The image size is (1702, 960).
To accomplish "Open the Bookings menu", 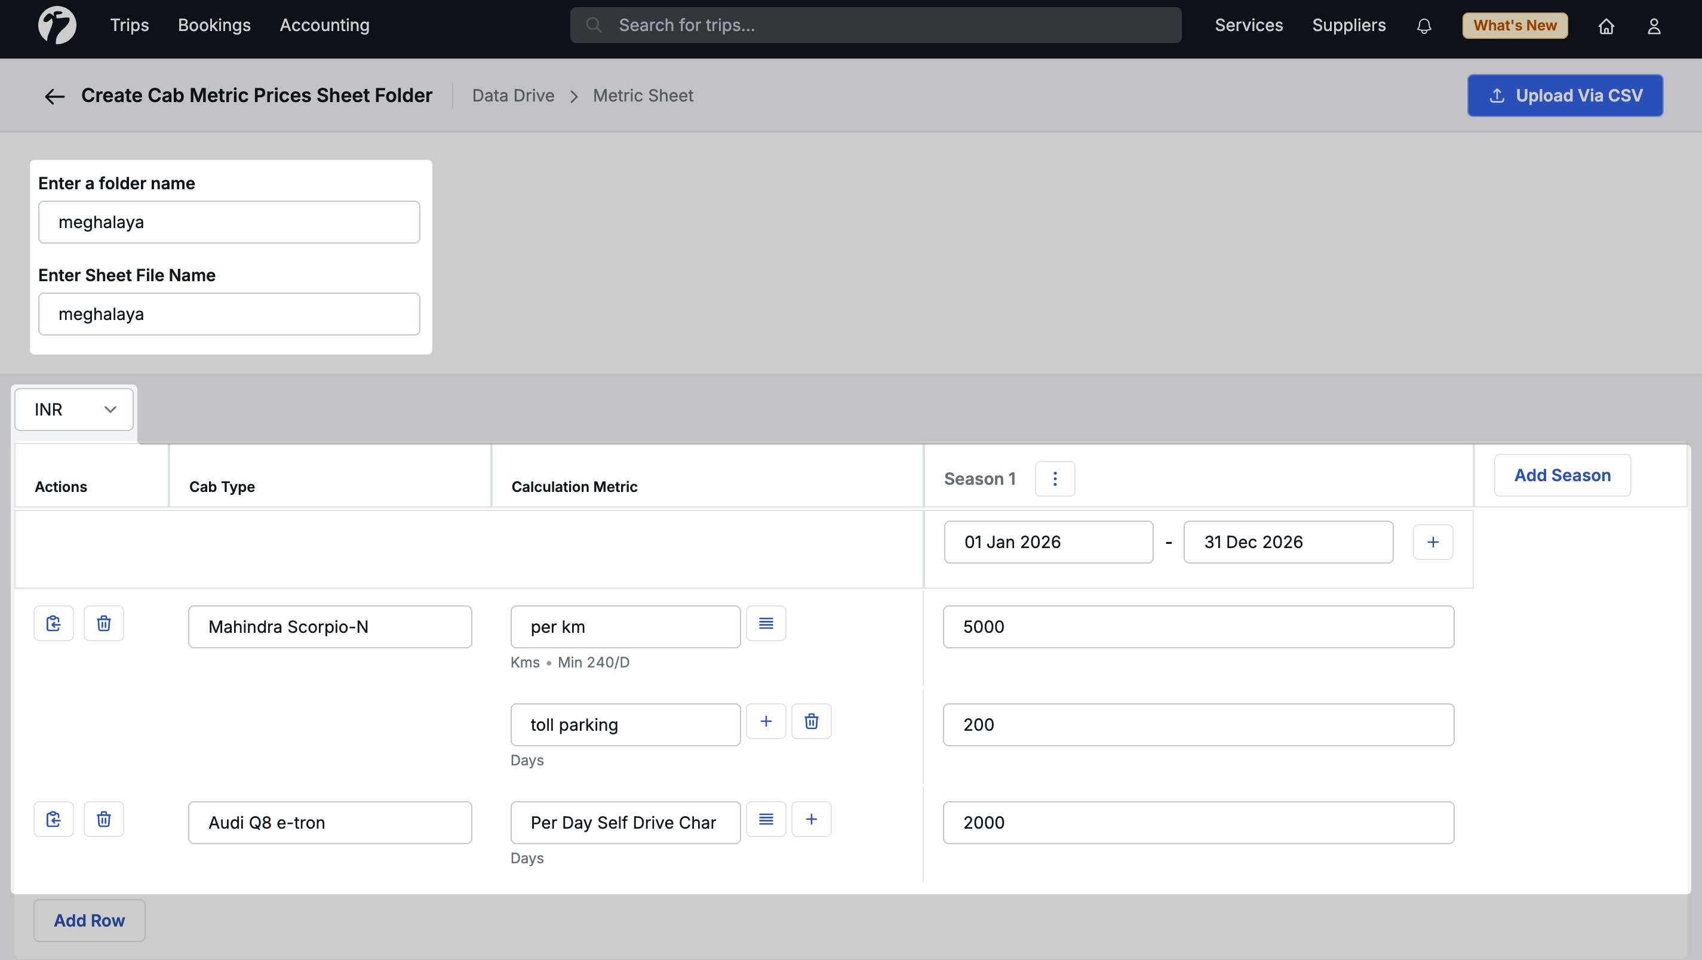I will [x=214, y=25].
